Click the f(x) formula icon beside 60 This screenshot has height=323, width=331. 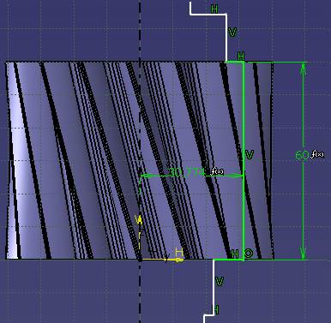point(317,154)
